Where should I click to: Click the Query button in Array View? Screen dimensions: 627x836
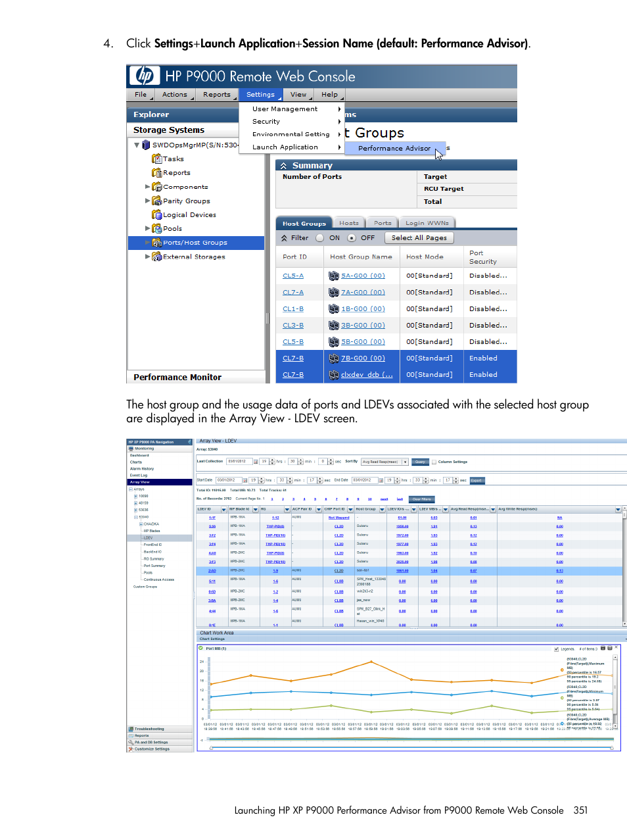[x=420, y=462]
